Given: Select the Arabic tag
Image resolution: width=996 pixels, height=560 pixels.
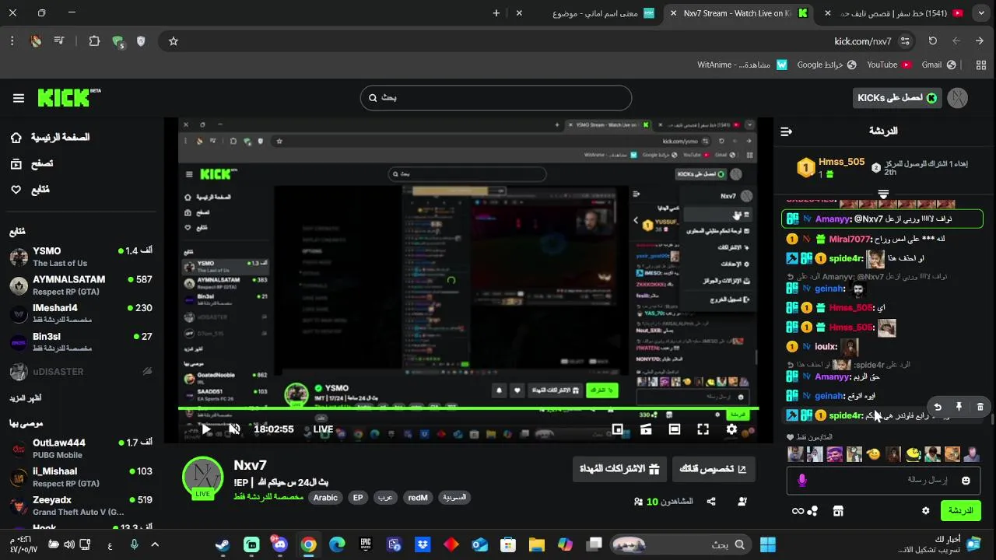Looking at the screenshot, I should tap(325, 498).
